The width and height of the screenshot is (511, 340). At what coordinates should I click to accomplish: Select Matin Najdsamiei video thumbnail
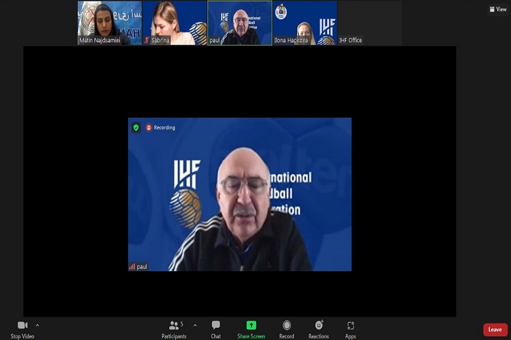click(109, 23)
